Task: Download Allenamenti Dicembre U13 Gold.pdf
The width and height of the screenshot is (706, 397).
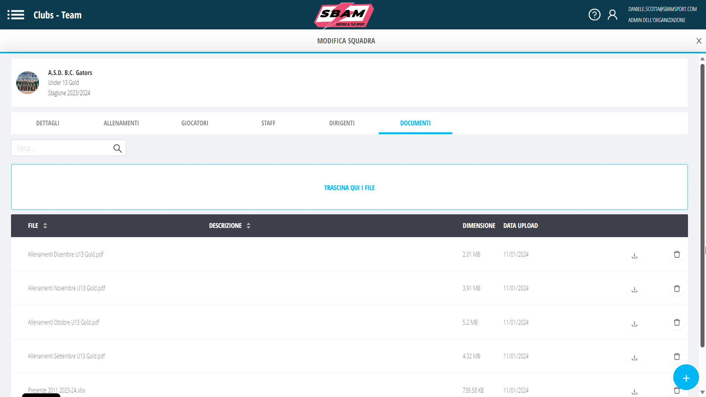Action: 634,255
